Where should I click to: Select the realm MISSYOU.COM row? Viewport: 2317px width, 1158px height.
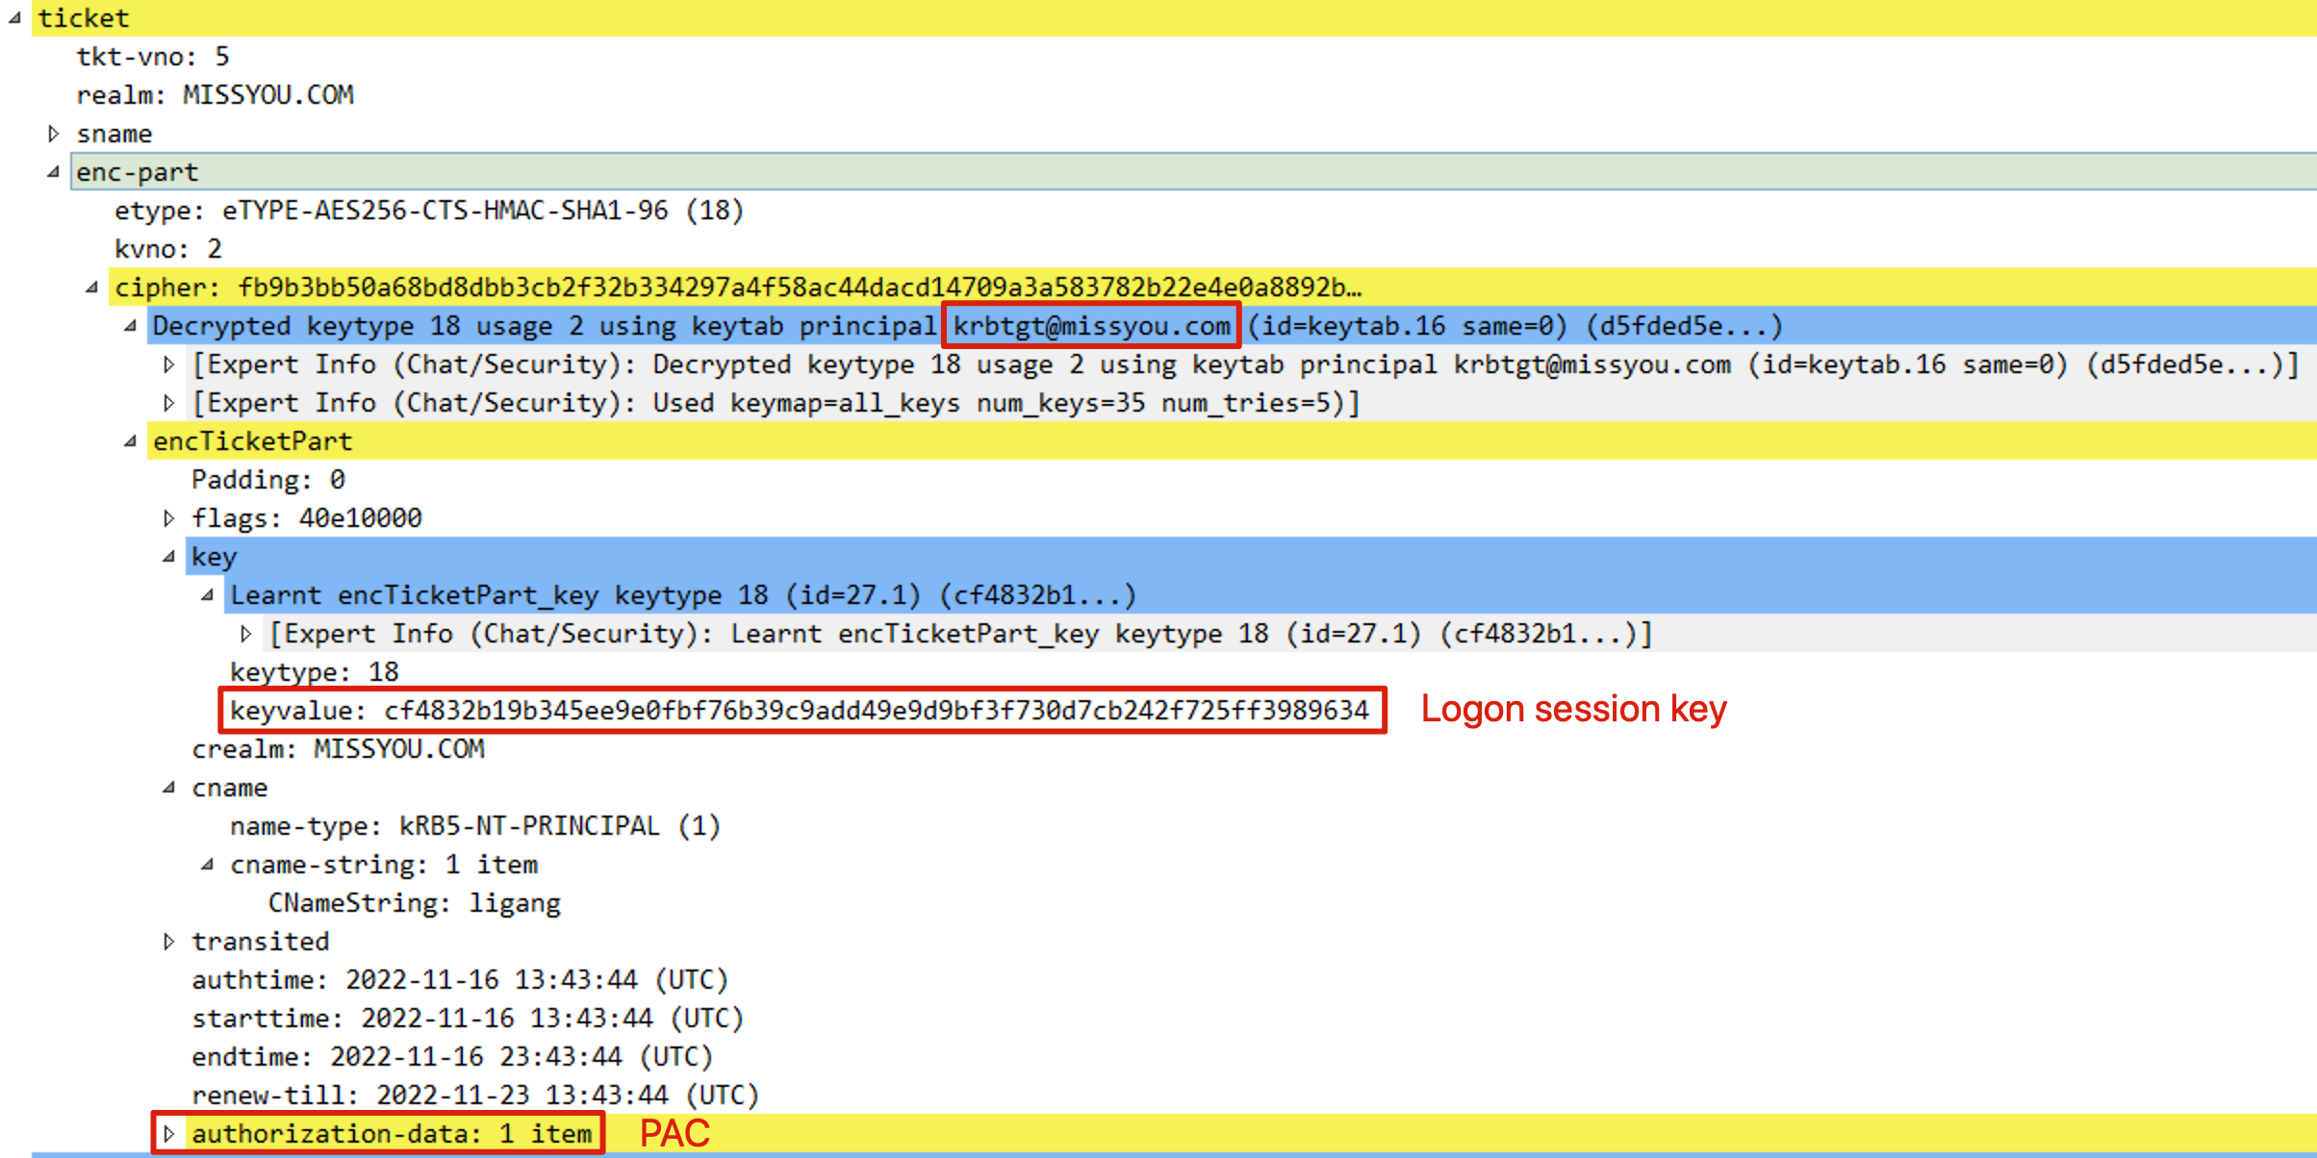[x=215, y=95]
